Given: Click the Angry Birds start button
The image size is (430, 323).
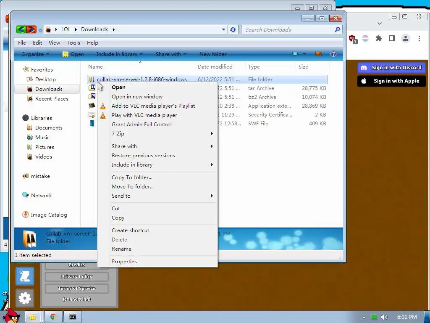Looking at the screenshot, I should coord(11,316).
